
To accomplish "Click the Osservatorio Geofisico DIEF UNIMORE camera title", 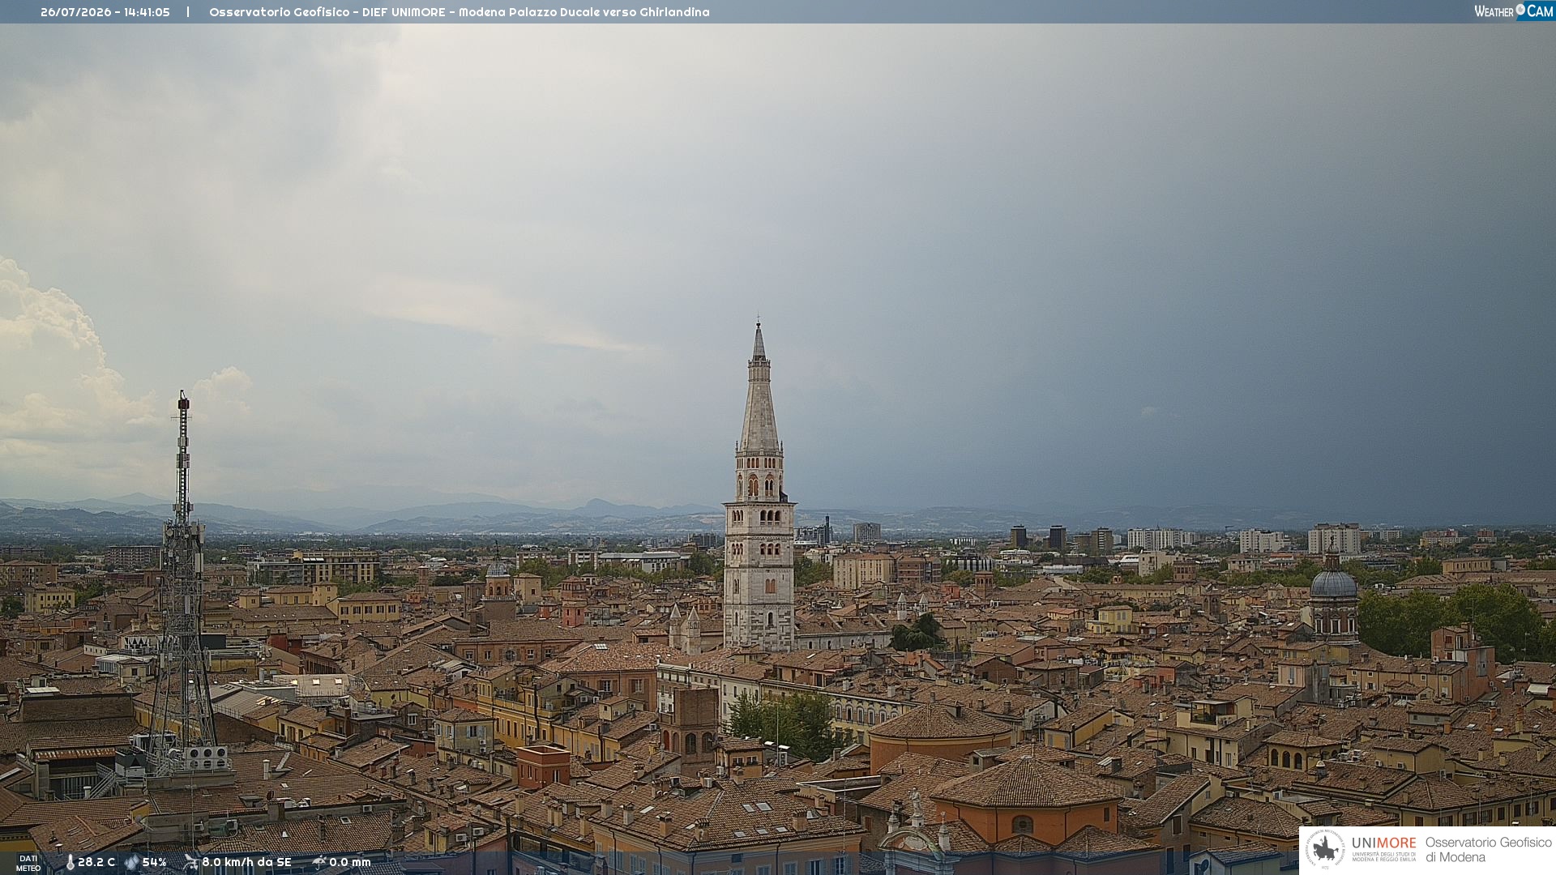I will [460, 12].
